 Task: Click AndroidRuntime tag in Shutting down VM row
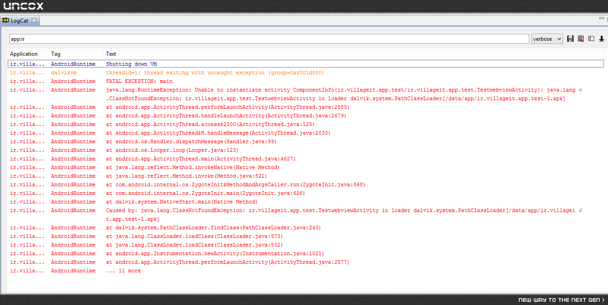pyautogui.click(x=73, y=64)
